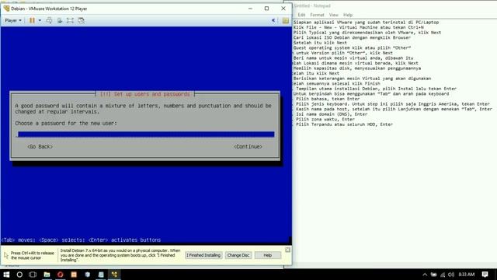Show hidden system tray icons

point(425,275)
